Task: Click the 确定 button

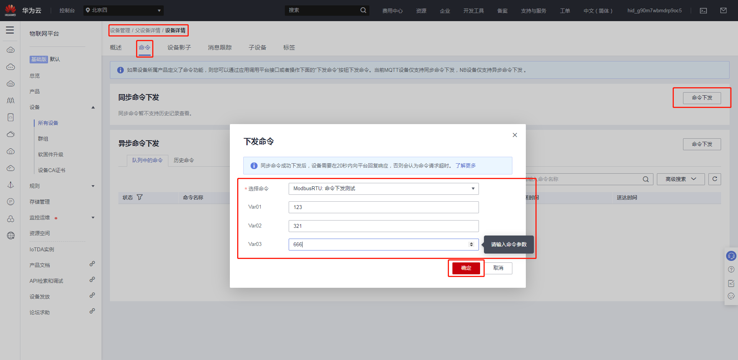Action: coord(466,268)
